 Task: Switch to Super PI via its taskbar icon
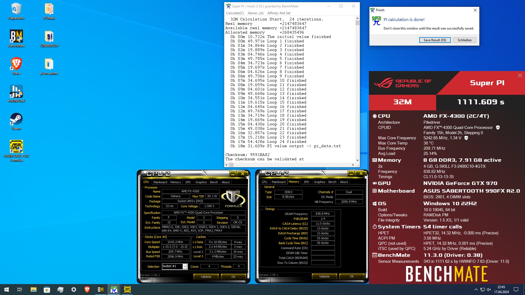[114, 290]
